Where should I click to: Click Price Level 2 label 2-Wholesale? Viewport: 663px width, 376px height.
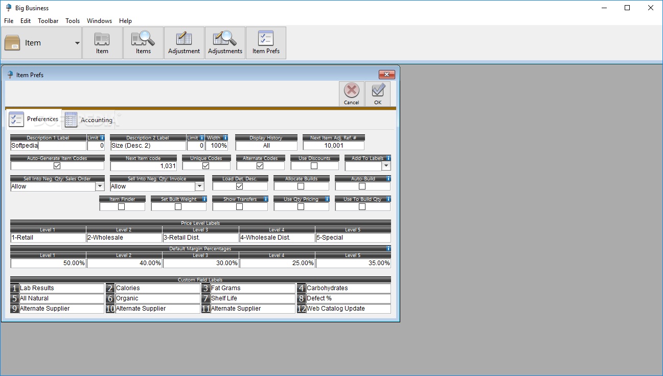point(124,238)
